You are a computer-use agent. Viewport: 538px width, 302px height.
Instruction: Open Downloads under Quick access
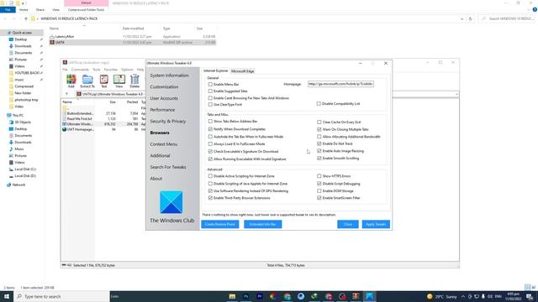point(23,46)
